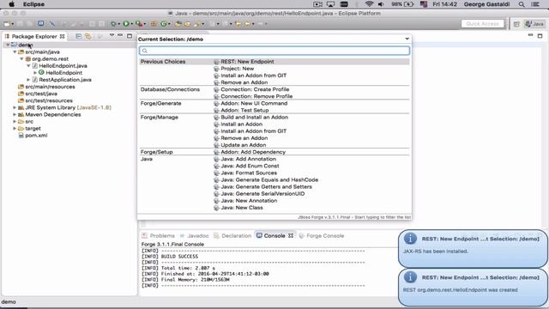Screen dimensions: 549x309
Task: Expand the target folder
Action: [15, 129]
